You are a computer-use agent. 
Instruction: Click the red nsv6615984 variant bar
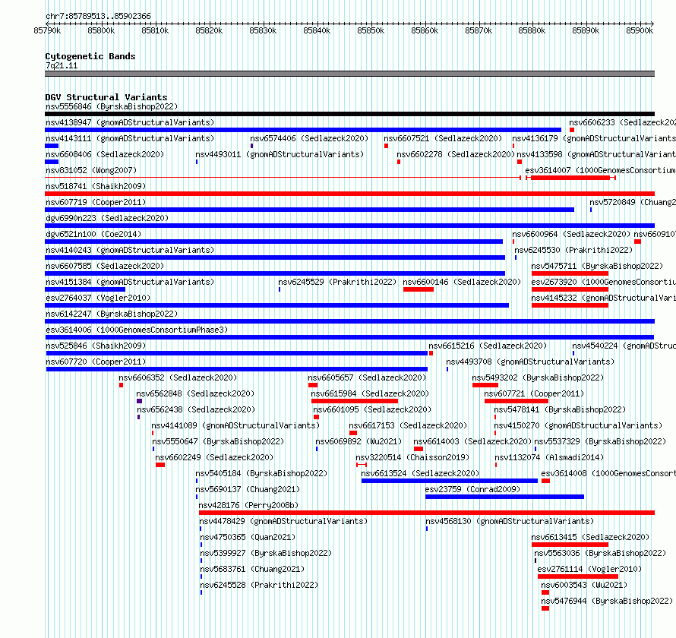point(355,401)
